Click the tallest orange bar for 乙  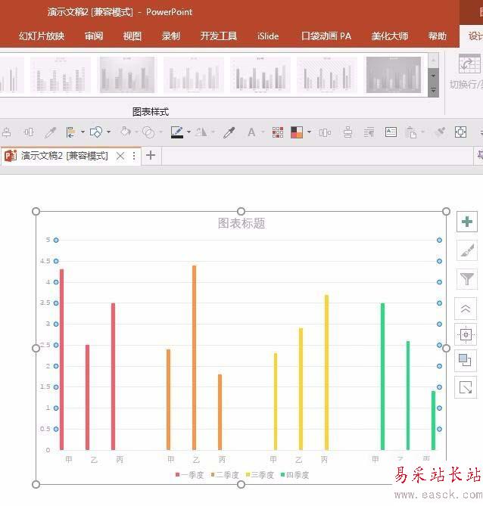point(194,358)
